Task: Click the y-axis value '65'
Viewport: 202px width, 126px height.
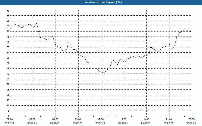Action: pos(8,47)
